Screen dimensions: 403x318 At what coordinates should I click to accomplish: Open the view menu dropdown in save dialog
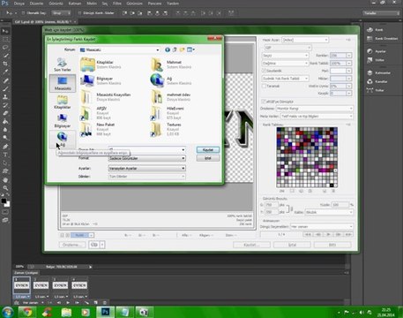(x=190, y=49)
